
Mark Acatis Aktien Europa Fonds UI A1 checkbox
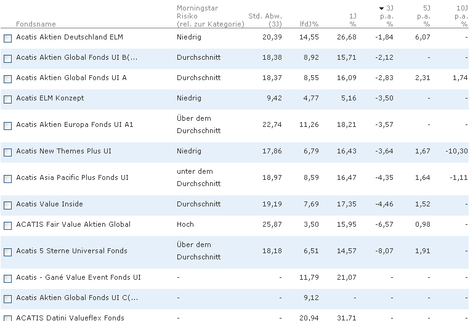(x=7, y=126)
